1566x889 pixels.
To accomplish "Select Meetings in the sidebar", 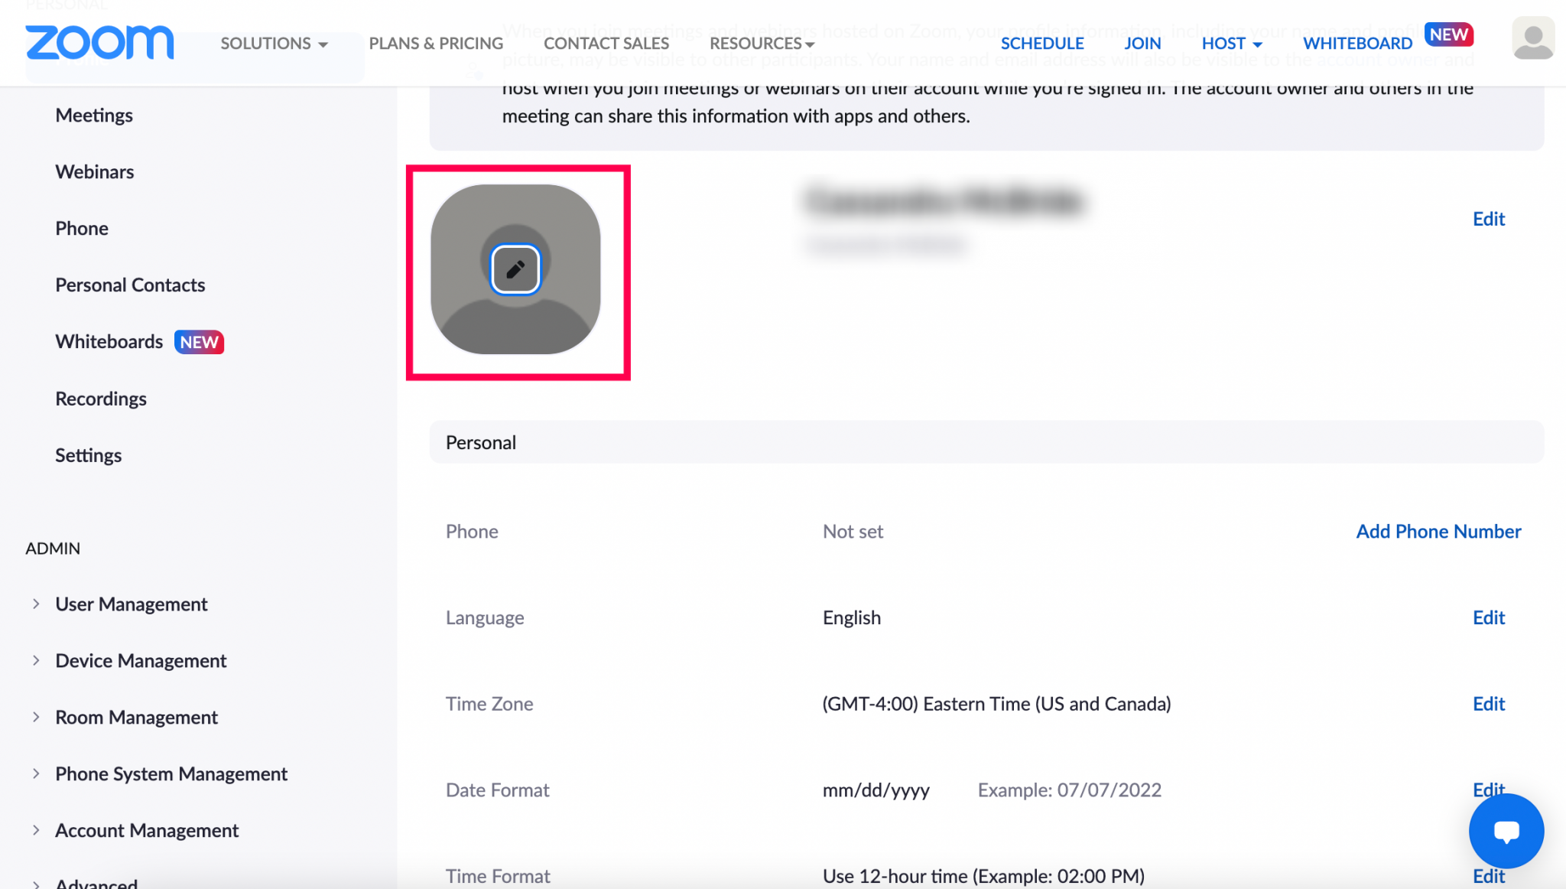I will point(94,115).
